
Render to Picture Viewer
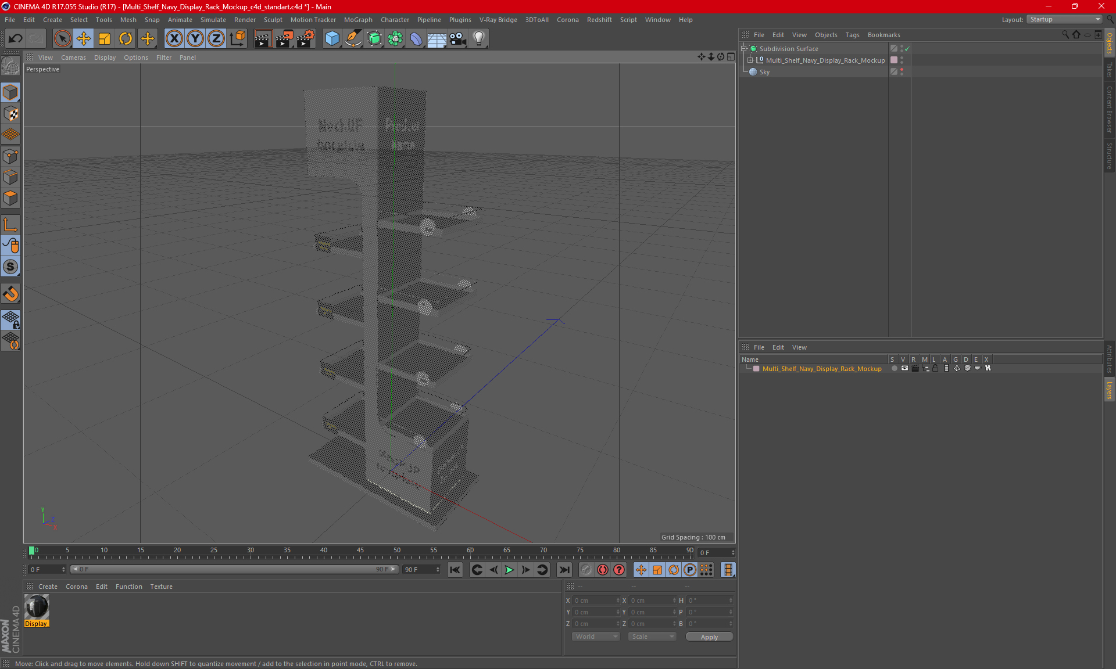[x=284, y=38]
